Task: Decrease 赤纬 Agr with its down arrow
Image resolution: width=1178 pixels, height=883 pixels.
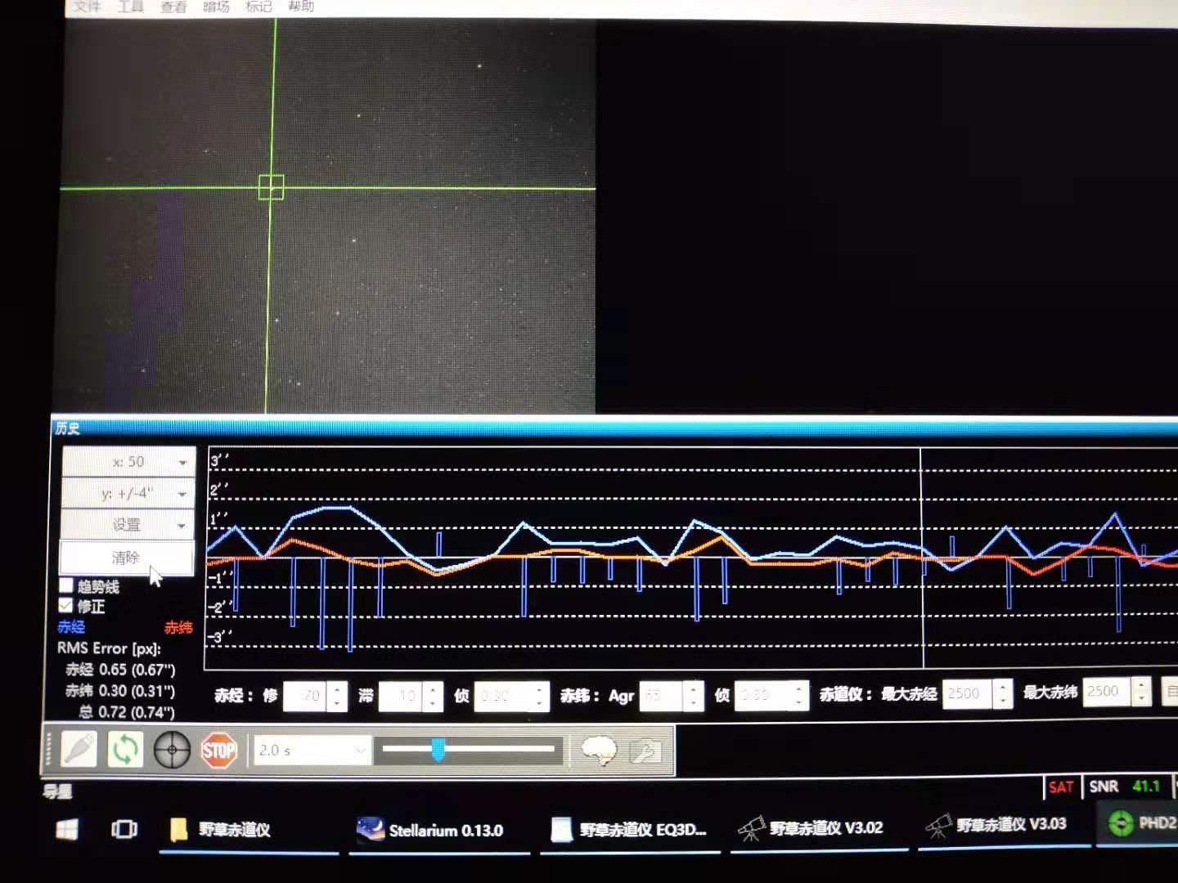Action: coord(694,703)
